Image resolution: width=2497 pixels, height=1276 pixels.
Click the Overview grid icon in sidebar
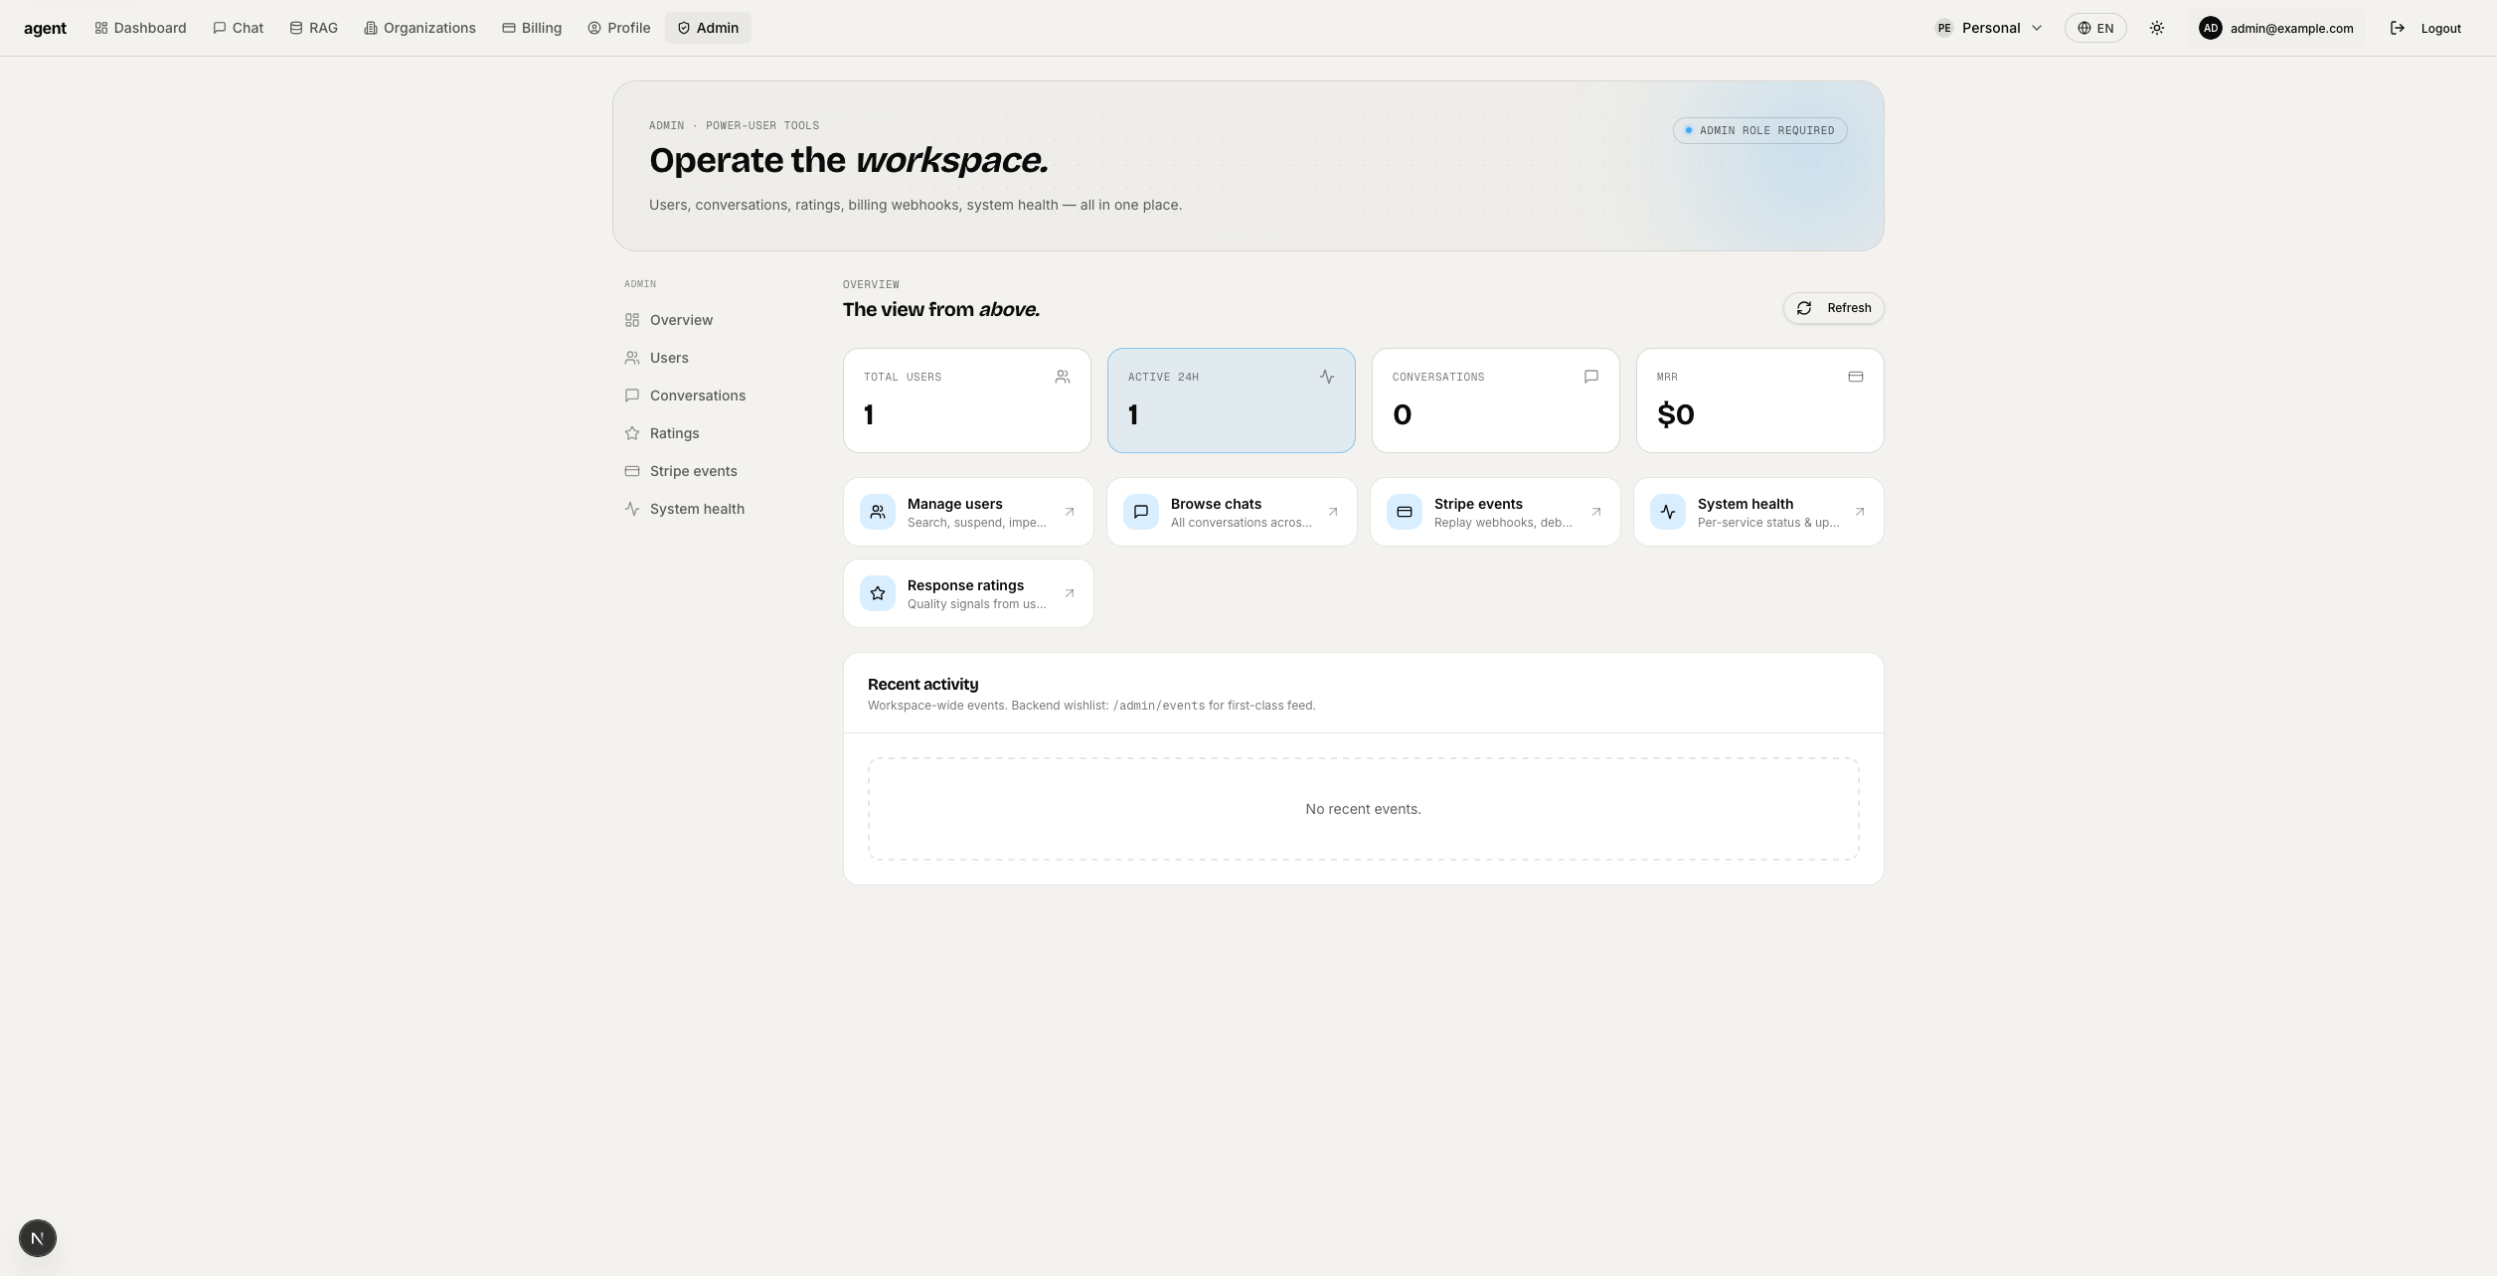click(x=632, y=320)
